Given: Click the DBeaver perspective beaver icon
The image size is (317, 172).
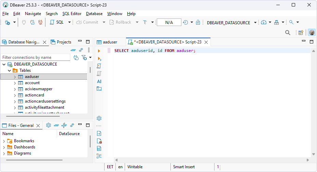Looking at the screenshot, I should (x=312, y=32).
